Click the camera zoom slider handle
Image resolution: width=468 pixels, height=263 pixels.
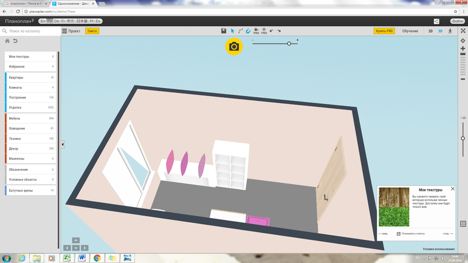pyautogui.click(x=289, y=43)
